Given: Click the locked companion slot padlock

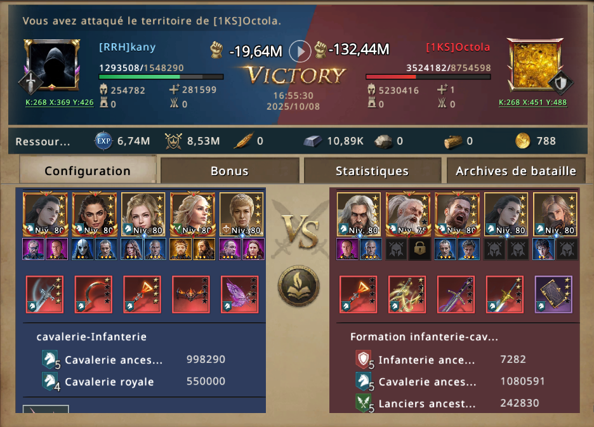Looking at the screenshot, I should tap(419, 249).
